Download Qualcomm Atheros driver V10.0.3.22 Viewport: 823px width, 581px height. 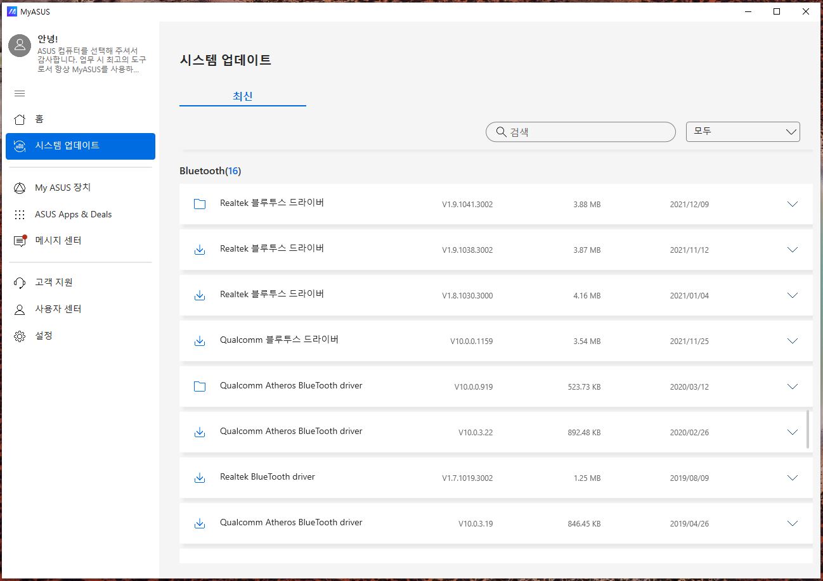point(200,432)
